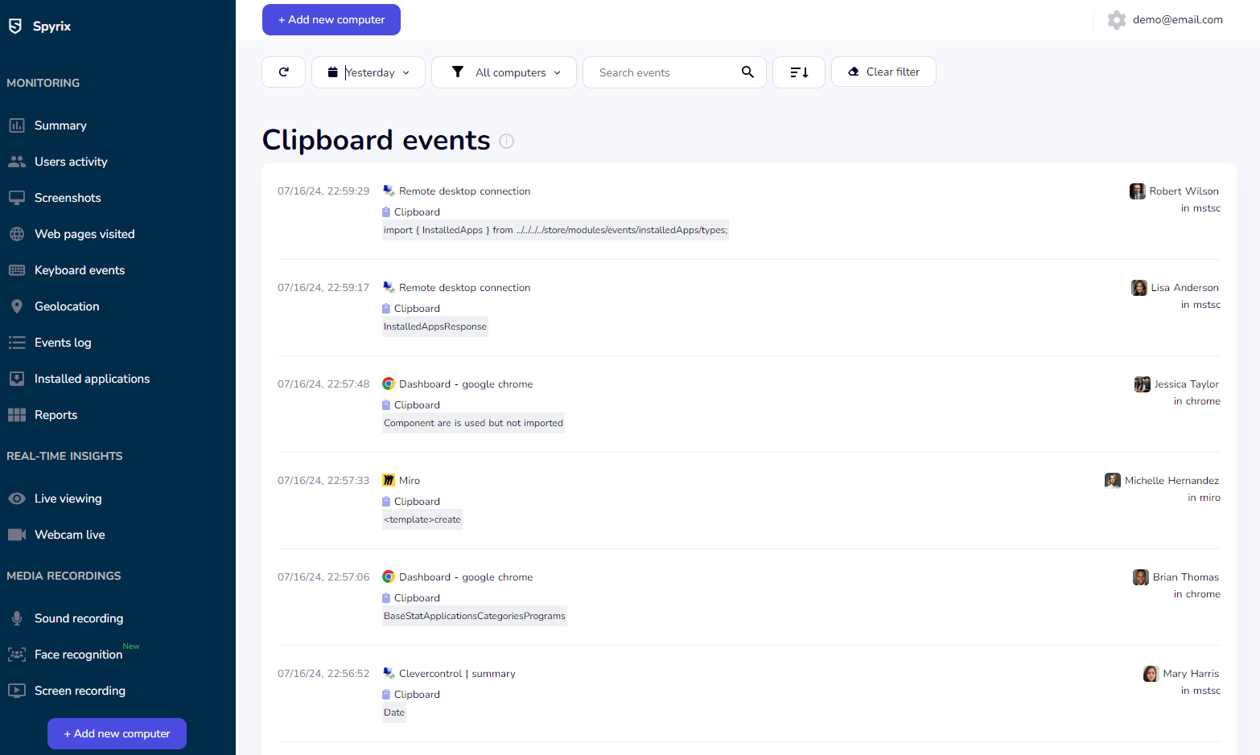Click the 'Date' clipboard text

click(x=394, y=712)
